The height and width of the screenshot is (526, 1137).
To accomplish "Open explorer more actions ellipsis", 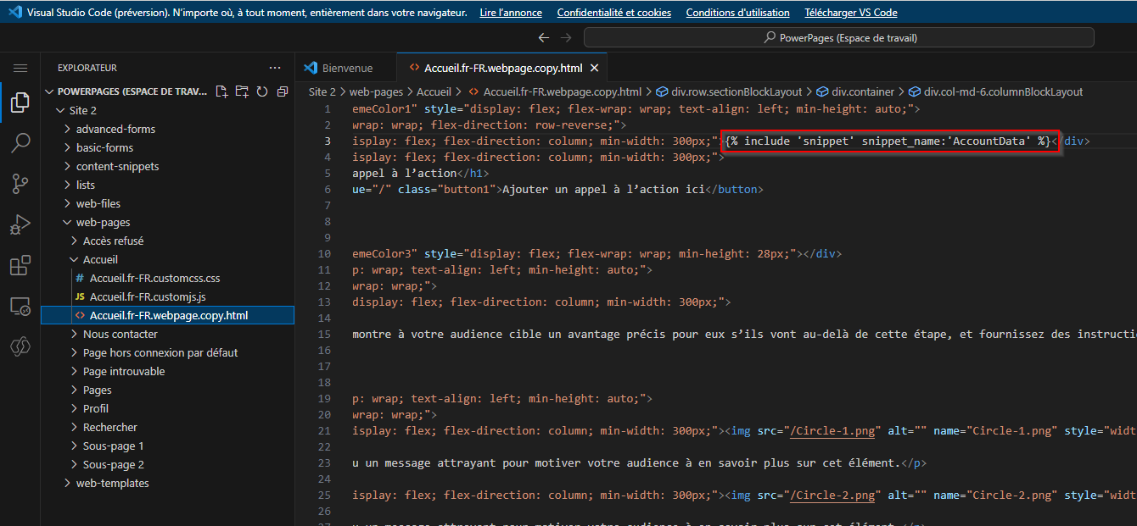I will click(275, 68).
